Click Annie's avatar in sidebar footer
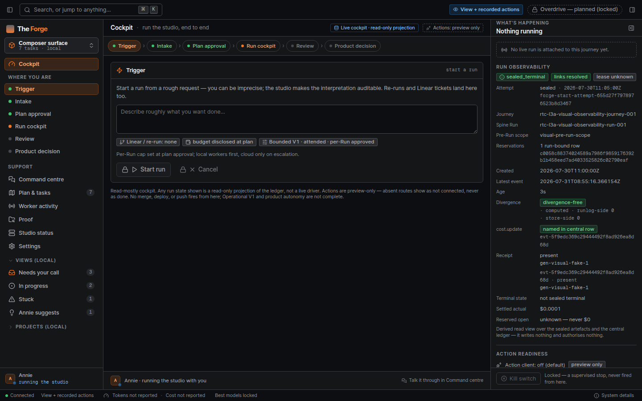642x401 pixels. [x=10, y=379]
